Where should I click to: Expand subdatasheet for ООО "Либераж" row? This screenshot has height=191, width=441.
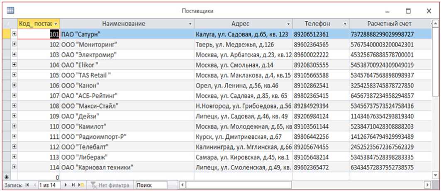pyautogui.click(x=15, y=157)
